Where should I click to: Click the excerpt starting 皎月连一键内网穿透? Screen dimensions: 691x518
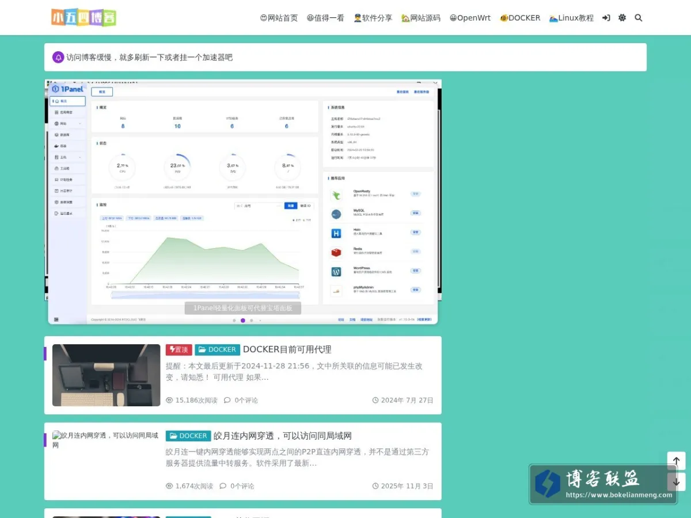tap(298, 458)
